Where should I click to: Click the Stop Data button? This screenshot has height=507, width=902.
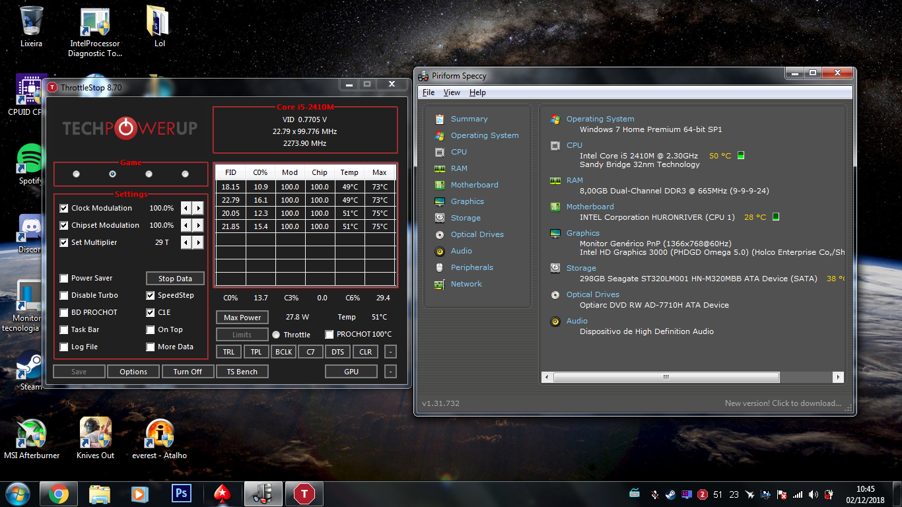click(x=175, y=279)
